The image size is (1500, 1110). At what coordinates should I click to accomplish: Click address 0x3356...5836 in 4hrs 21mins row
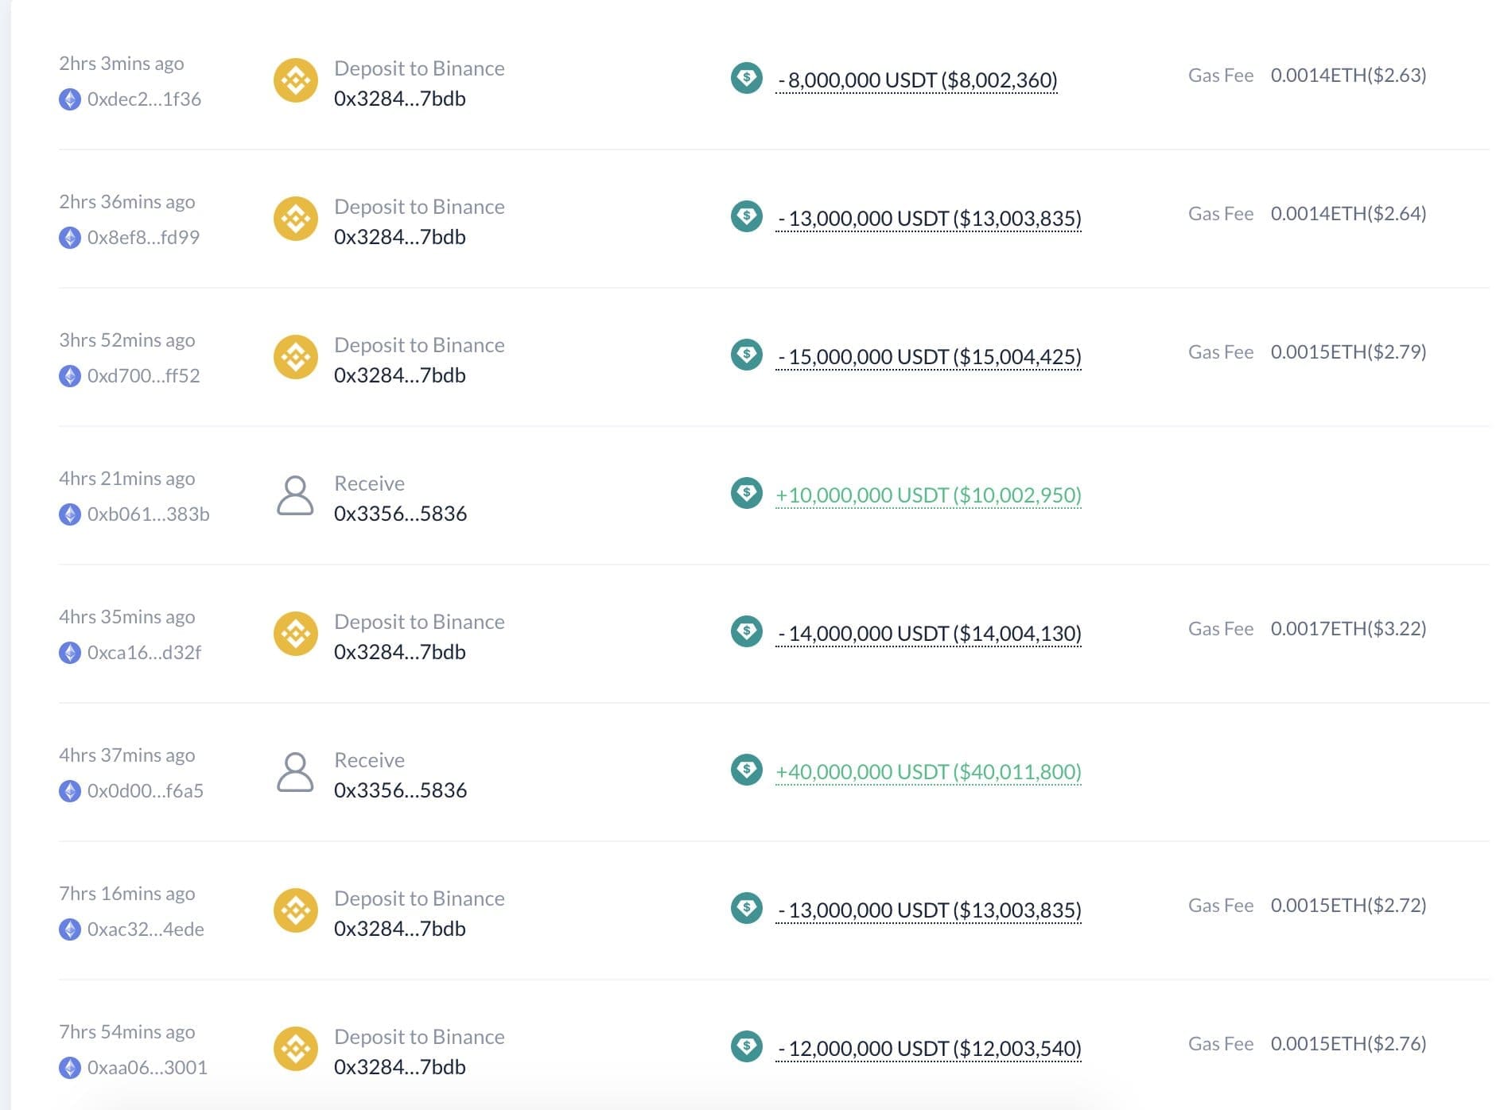tap(400, 514)
